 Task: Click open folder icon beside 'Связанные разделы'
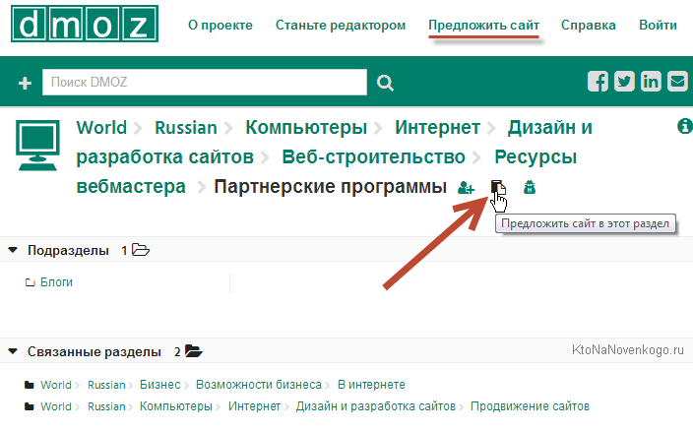click(194, 351)
